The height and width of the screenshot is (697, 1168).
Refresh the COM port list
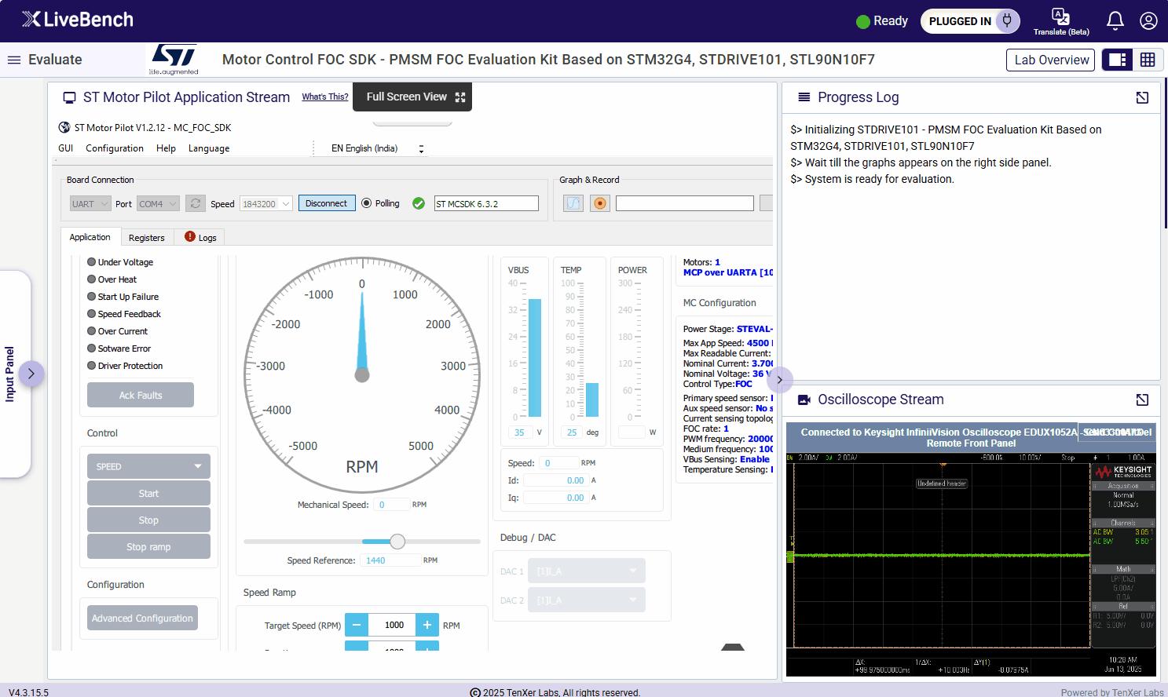pyautogui.click(x=196, y=203)
